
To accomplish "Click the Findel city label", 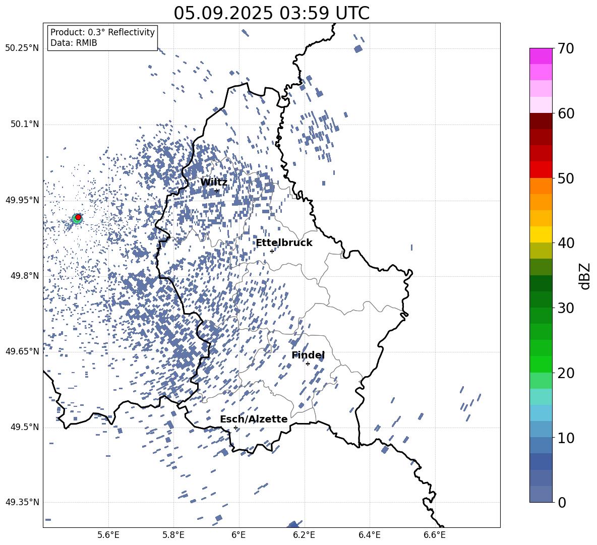I will (308, 355).
